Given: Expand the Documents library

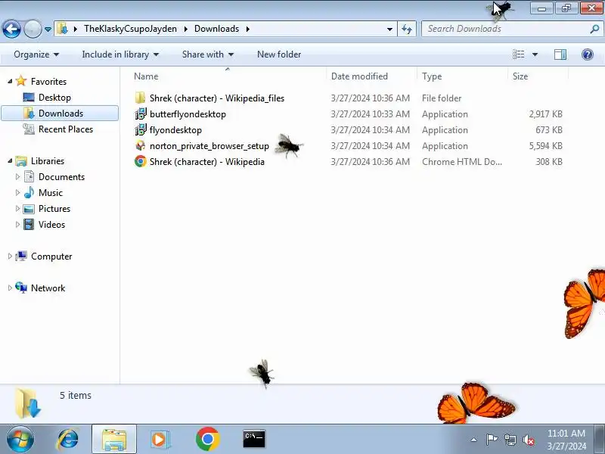Looking at the screenshot, I should pos(17,176).
